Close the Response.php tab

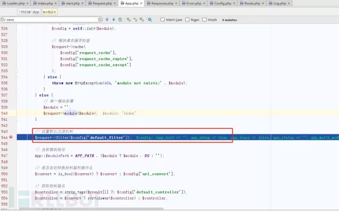pyautogui.click(x=176, y=3)
